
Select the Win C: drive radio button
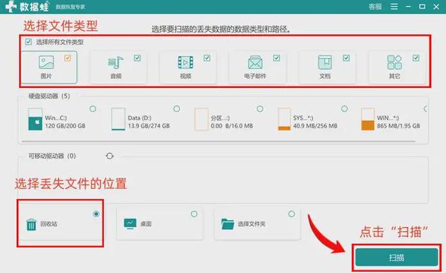coord(91,108)
